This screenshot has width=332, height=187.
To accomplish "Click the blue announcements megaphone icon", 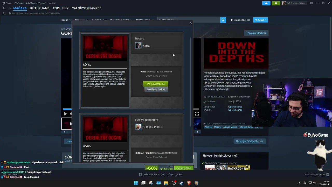I will (266, 3).
